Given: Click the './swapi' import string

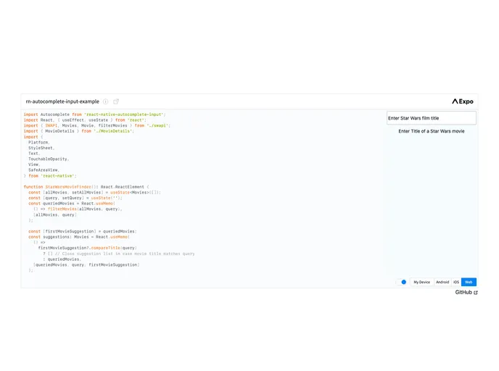Looking at the screenshot, I should click(x=157, y=125).
